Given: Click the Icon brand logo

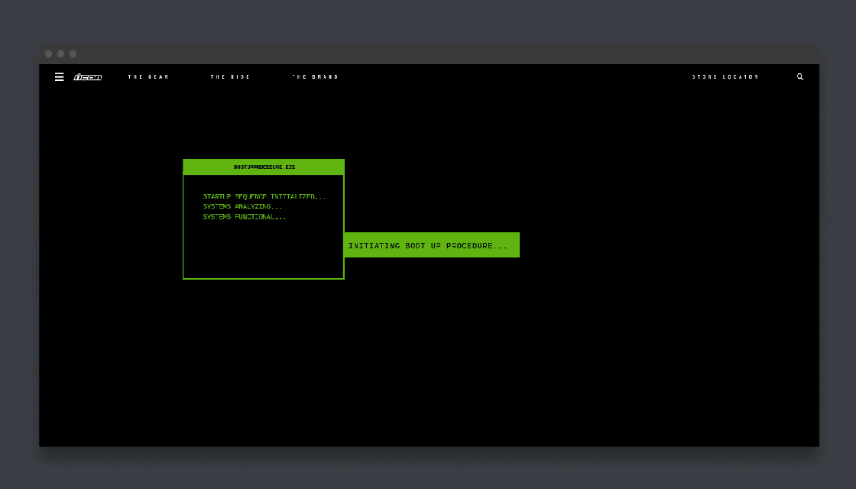Looking at the screenshot, I should [87, 77].
